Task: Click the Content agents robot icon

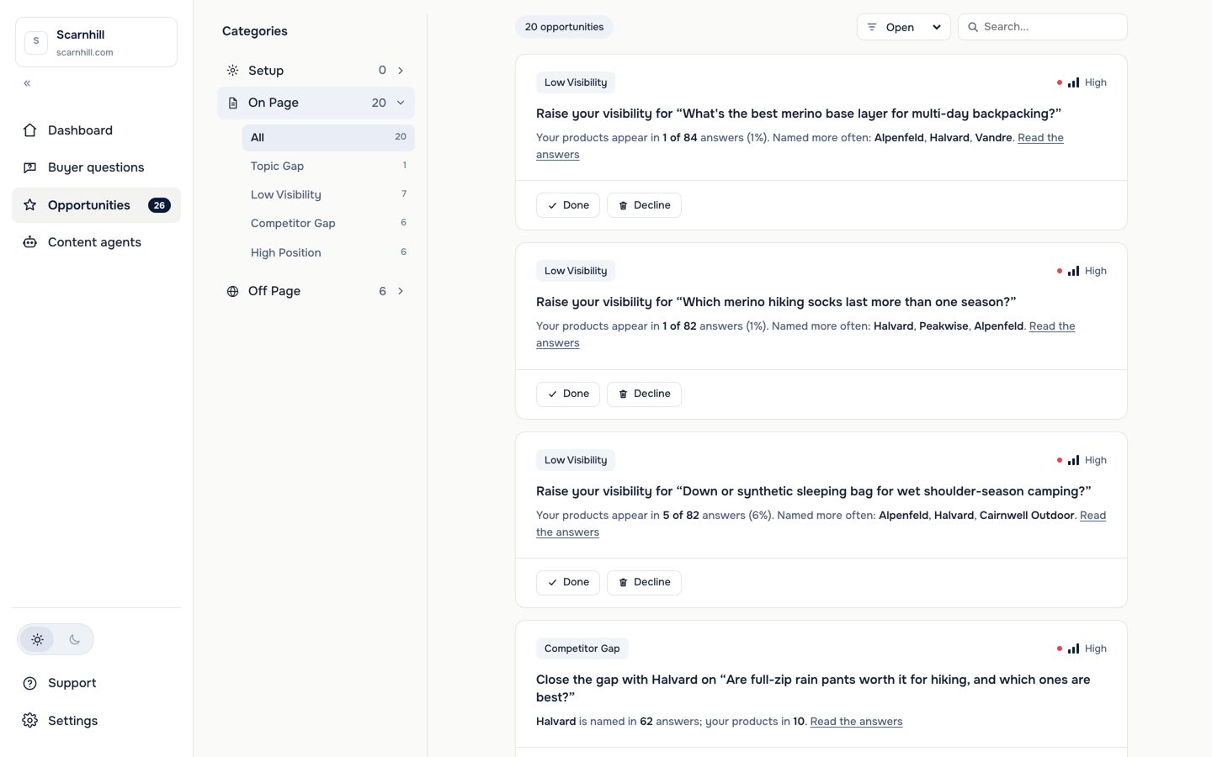Action: [29, 242]
